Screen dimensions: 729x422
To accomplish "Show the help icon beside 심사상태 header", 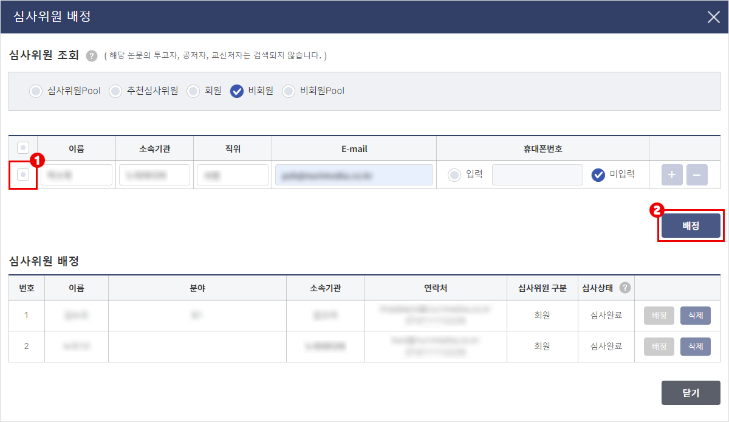I will click(625, 288).
